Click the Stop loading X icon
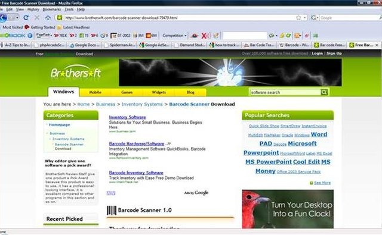The width and height of the screenshot is (382, 235). (x=37, y=17)
